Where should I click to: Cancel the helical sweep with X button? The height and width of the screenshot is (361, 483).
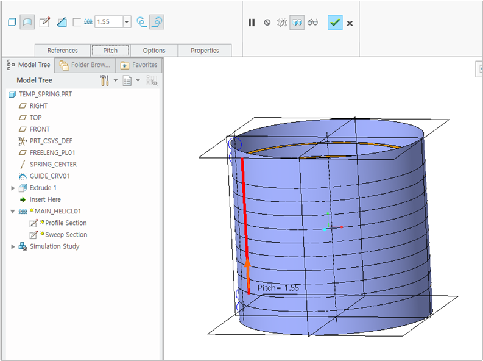(350, 23)
